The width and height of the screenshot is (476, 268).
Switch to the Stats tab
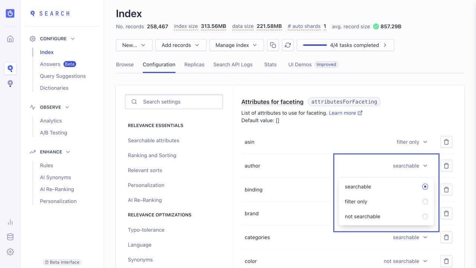tap(270, 64)
